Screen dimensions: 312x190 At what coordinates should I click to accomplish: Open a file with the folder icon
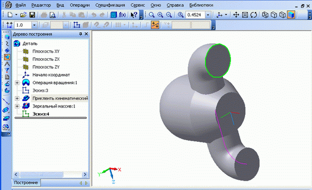pyautogui.click(x=23, y=15)
